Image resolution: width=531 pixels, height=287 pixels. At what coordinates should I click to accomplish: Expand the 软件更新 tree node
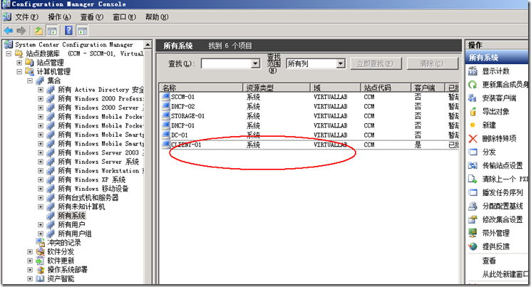pyautogui.click(x=30, y=261)
